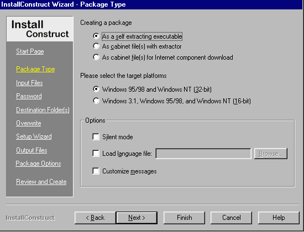Go to Start Page link

pyautogui.click(x=30, y=51)
